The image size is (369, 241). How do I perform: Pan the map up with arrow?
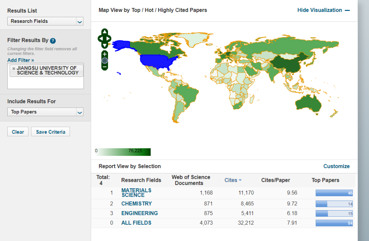coord(104,31)
